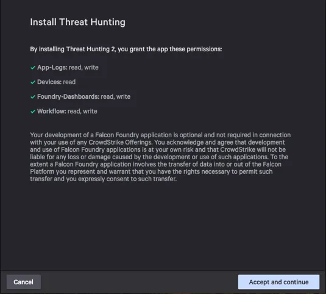Select the Foundry-Dashboards permission label
Image resolution: width=326 pixels, height=294 pixels.
point(68,96)
